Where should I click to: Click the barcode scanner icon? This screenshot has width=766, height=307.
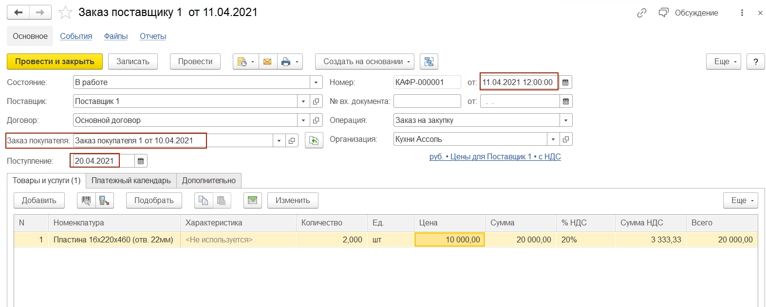[86, 201]
